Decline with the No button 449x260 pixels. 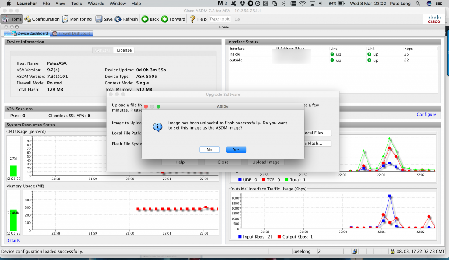[x=209, y=149]
